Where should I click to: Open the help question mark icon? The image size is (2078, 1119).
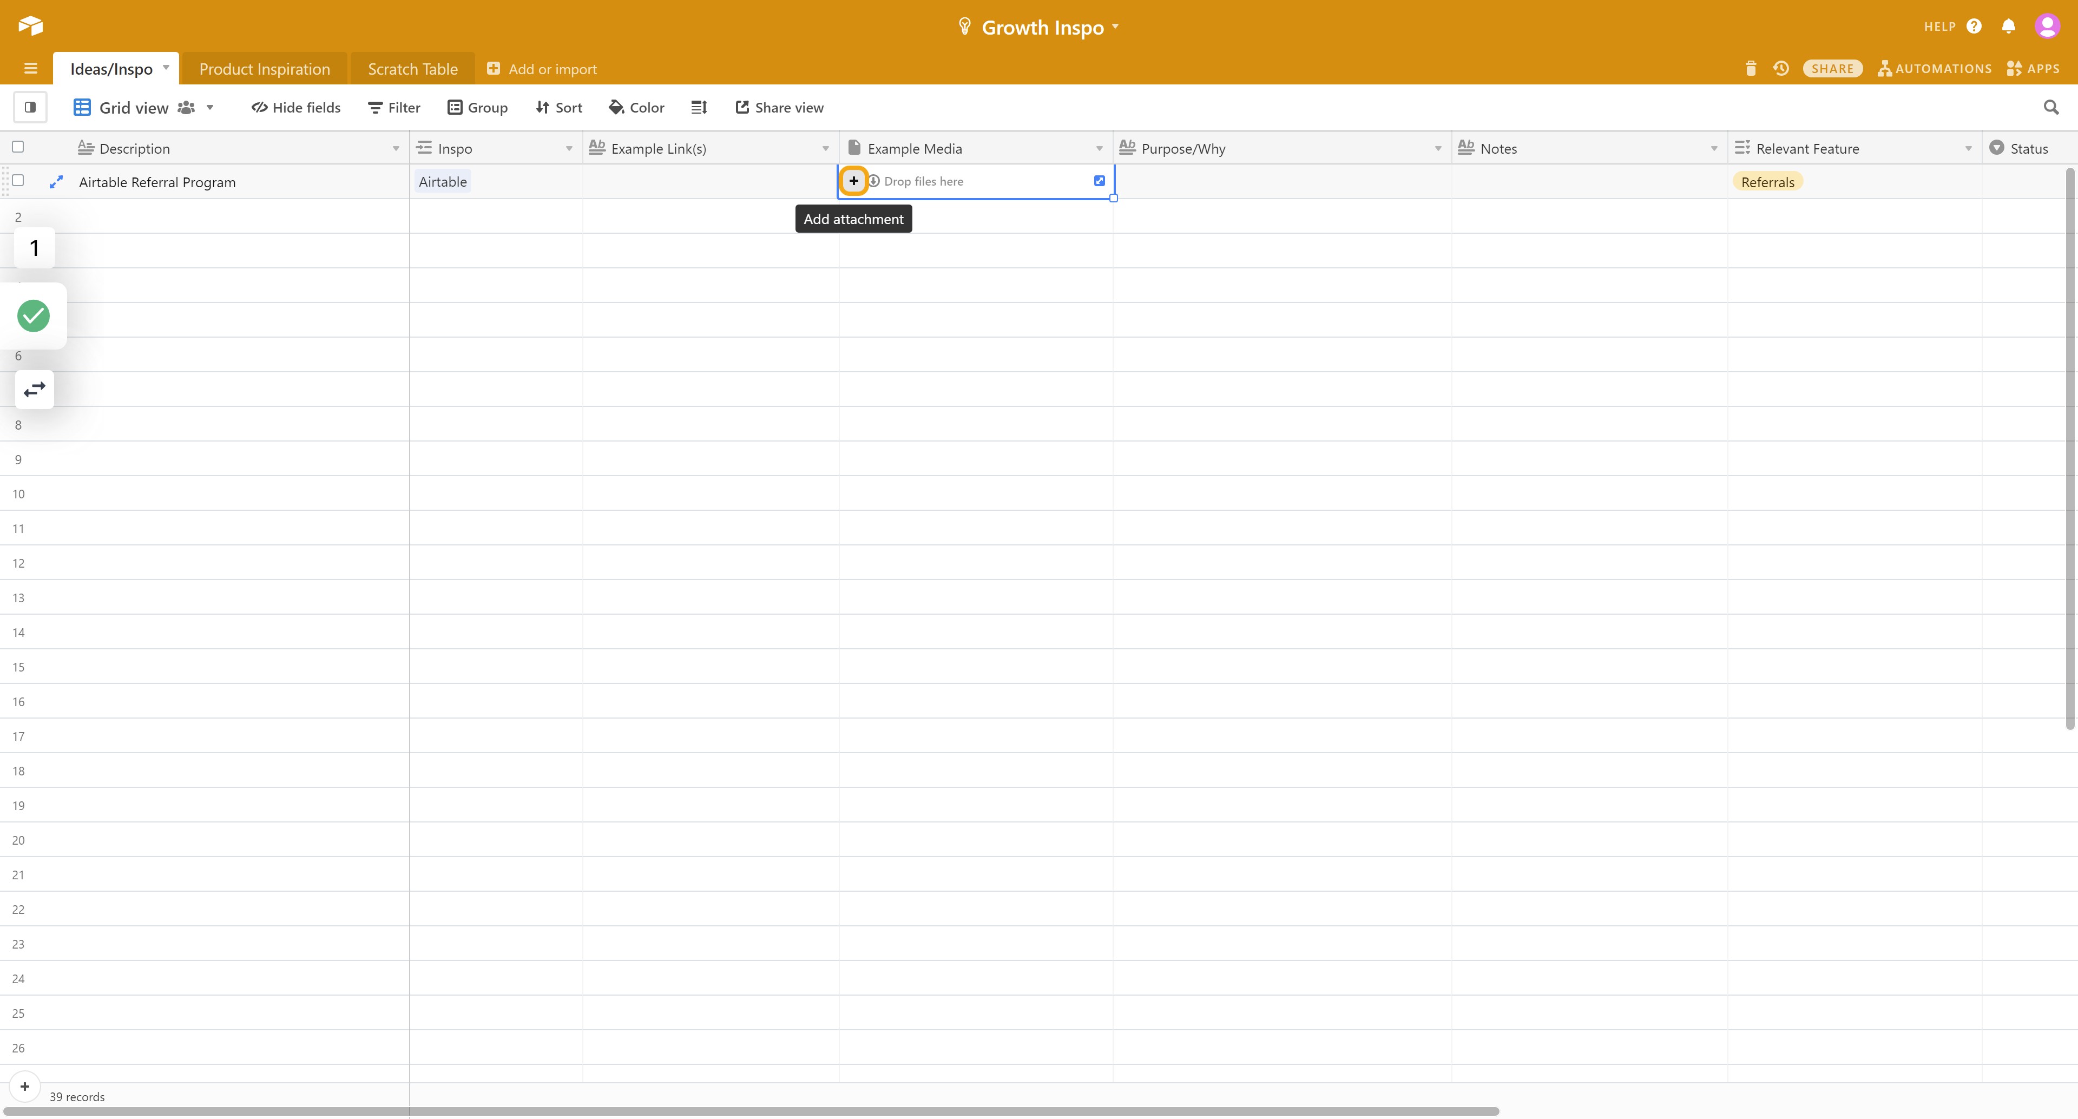[1974, 27]
